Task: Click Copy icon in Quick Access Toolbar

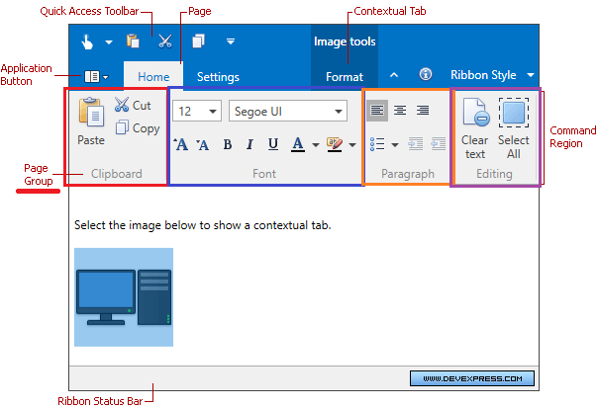Action: pyautogui.click(x=198, y=41)
